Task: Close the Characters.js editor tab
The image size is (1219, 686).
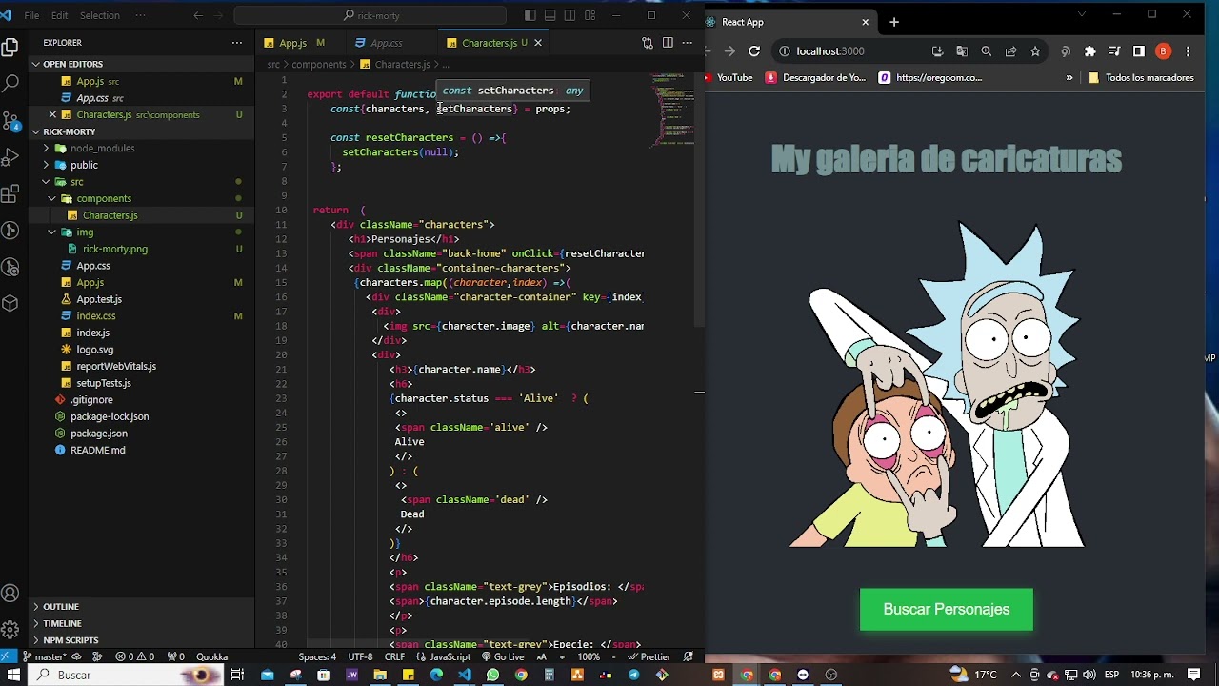Action: pyautogui.click(x=538, y=43)
